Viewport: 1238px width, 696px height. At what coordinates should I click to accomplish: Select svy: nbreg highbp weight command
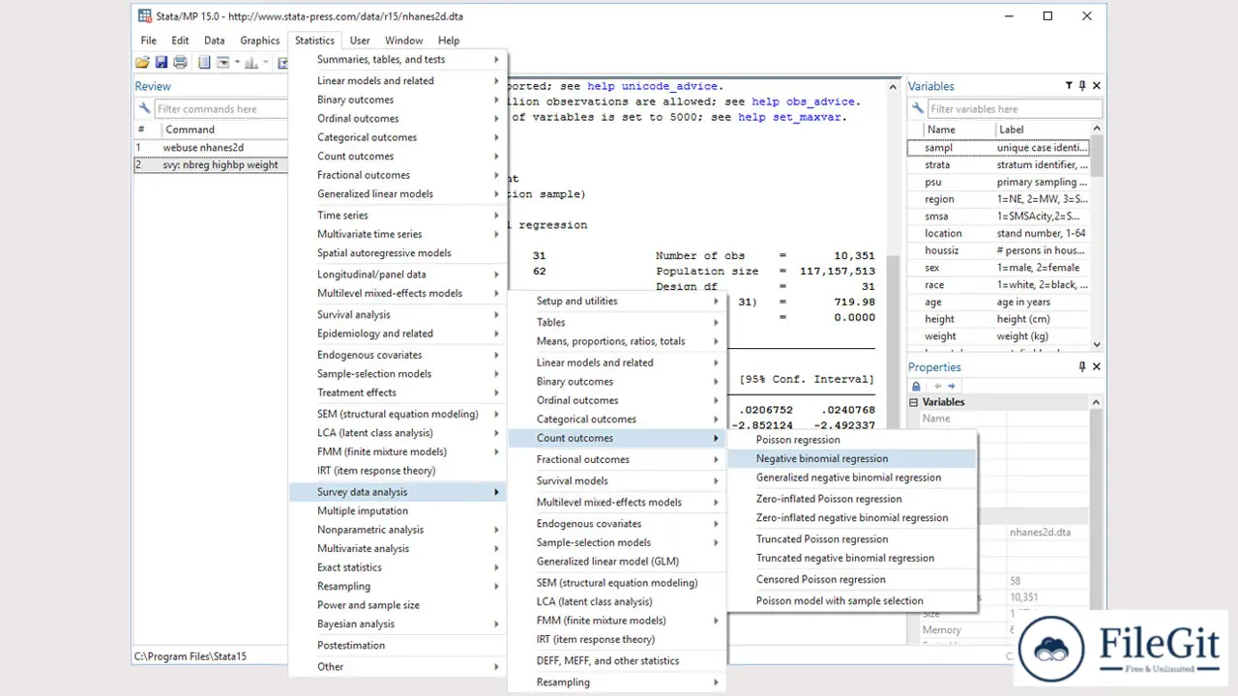tap(210, 165)
